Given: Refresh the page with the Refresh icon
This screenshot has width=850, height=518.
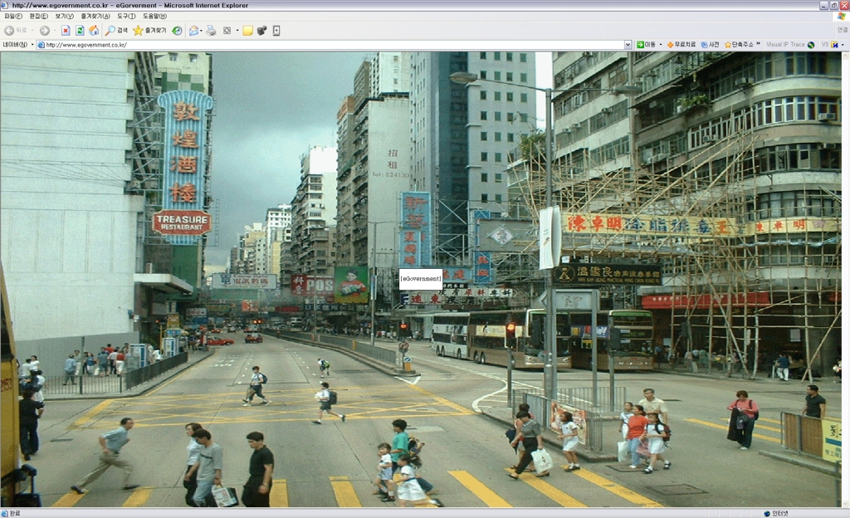Looking at the screenshot, I should [x=80, y=31].
